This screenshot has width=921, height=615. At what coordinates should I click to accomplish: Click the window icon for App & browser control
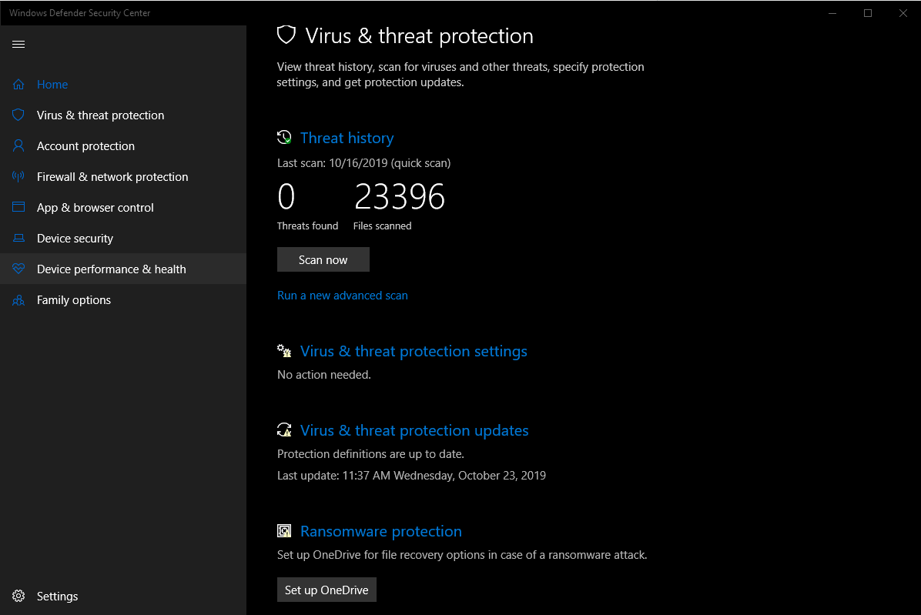click(x=18, y=207)
